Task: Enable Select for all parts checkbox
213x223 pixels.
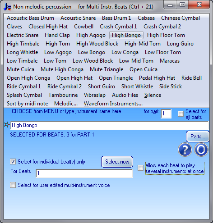Action: (181, 114)
